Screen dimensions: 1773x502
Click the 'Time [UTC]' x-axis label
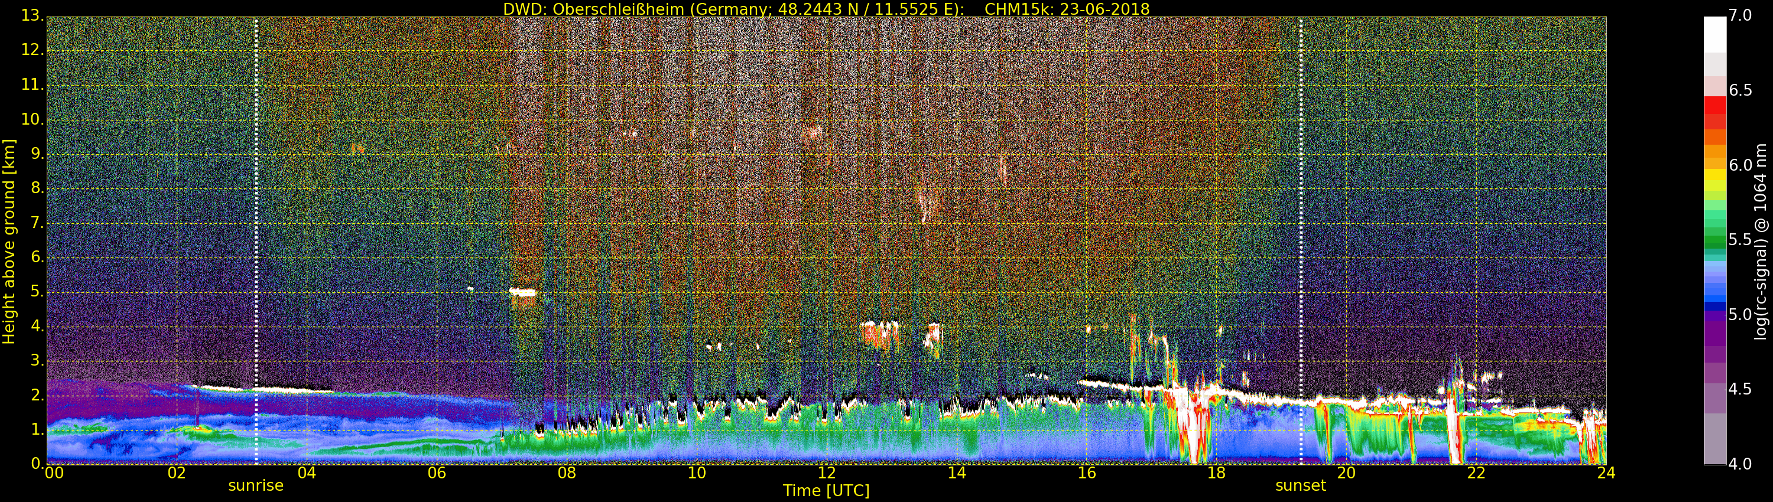[826, 491]
